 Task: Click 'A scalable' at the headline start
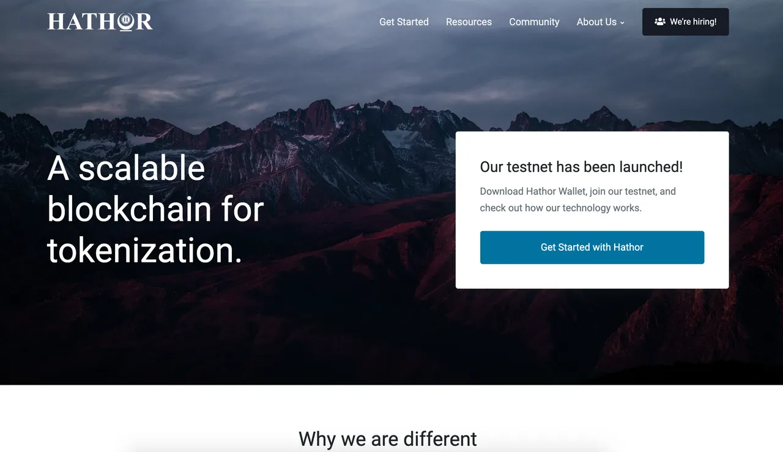[x=126, y=167]
